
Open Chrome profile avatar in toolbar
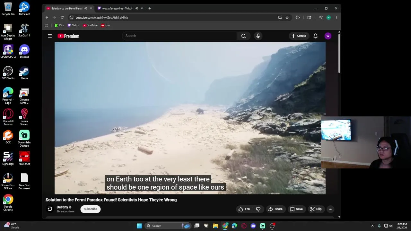pyautogui.click(x=328, y=18)
